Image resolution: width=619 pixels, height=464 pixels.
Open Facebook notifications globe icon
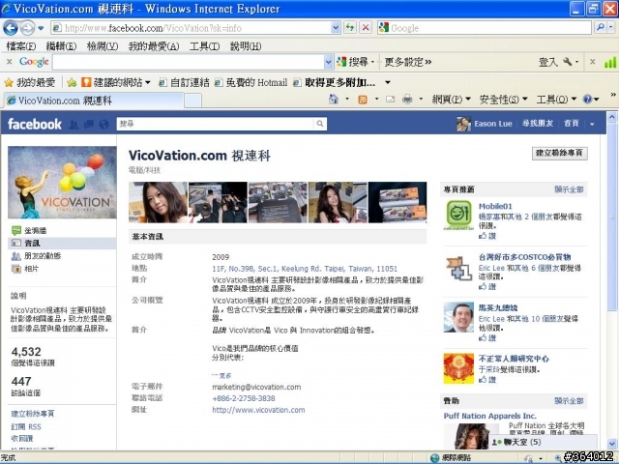pyautogui.click(x=103, y=125)
